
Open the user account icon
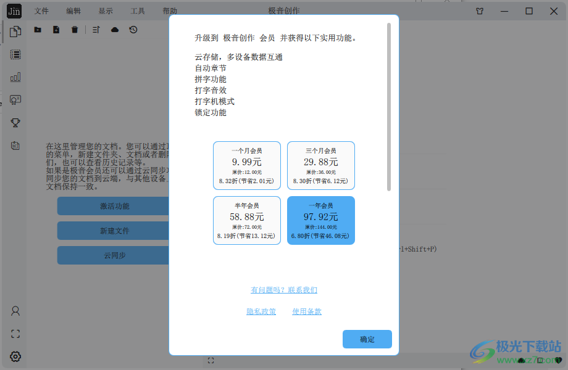click(15, 311)
